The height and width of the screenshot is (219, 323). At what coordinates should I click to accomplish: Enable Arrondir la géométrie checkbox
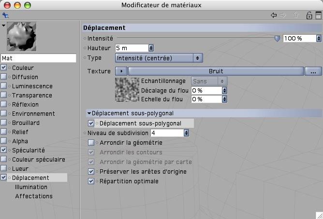(91, 143)
